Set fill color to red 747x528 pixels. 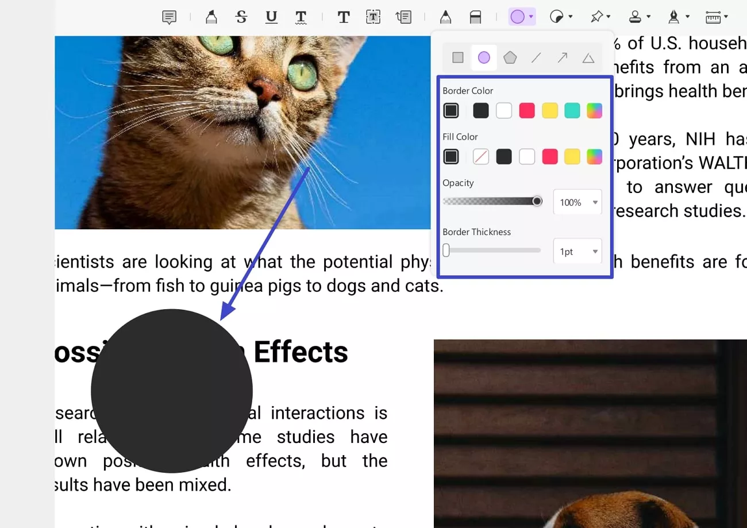coord(550,156)
